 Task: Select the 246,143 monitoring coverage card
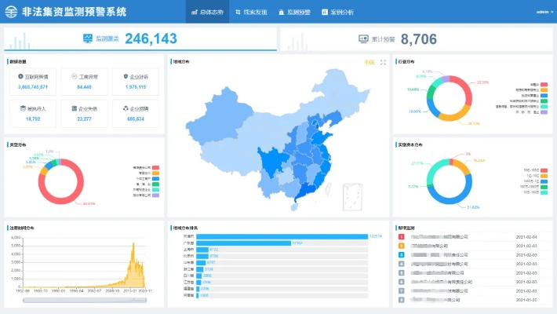[140, 39]
